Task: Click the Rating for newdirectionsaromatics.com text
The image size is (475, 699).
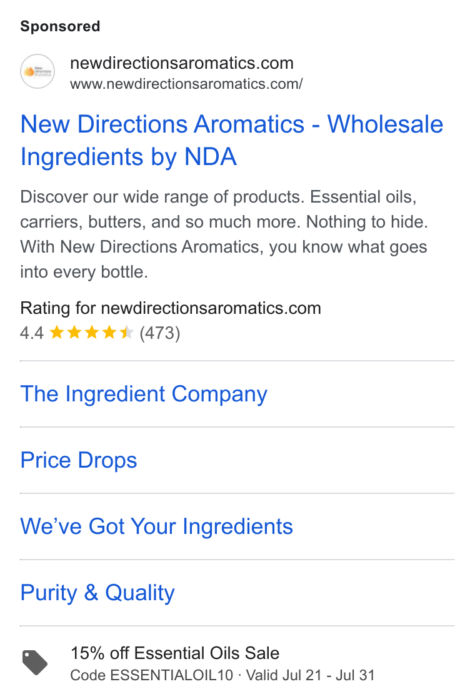Action: (x=171, y=308)
